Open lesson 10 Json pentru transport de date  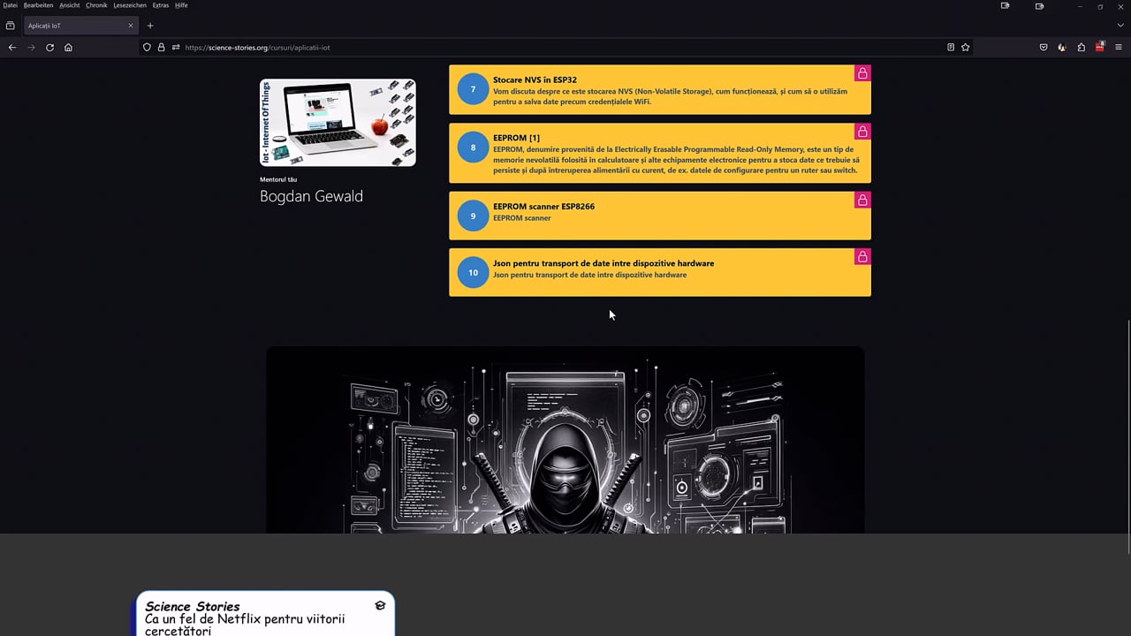(x=659, y=272)
